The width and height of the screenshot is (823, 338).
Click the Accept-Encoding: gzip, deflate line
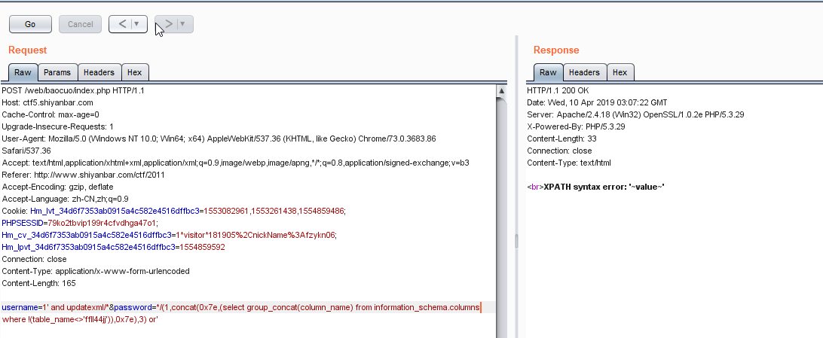pyautogui.click(x=58, y=187)
